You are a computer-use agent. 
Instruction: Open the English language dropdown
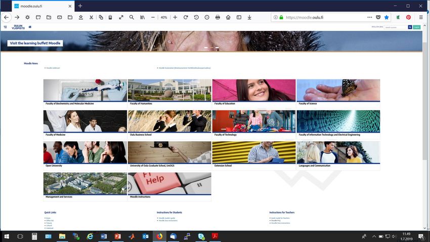(x=377, y=27)
